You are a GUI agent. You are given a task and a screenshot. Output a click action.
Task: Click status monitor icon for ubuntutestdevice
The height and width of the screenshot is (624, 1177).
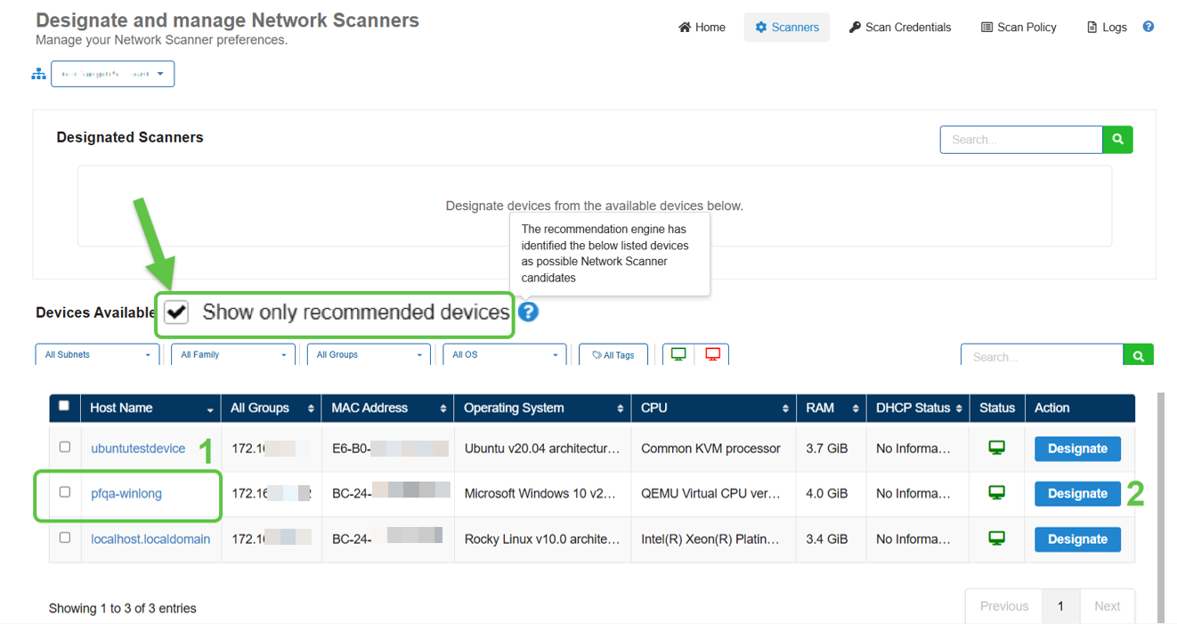[996, 448]
